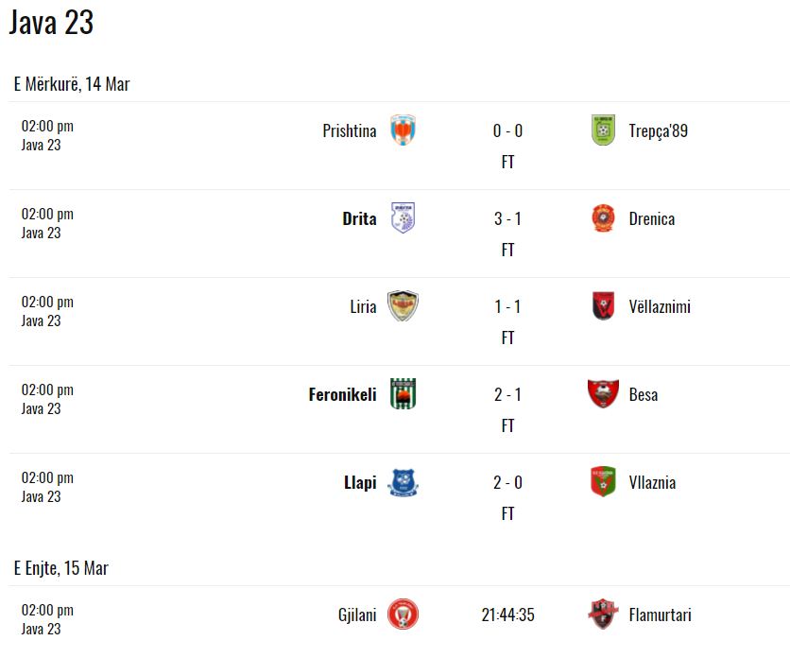Open the Feronikeli team page link
Viewport: 790px width, 658px height.
[343, 394]
